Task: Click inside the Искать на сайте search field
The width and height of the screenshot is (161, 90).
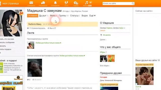Action: [117, 3]
